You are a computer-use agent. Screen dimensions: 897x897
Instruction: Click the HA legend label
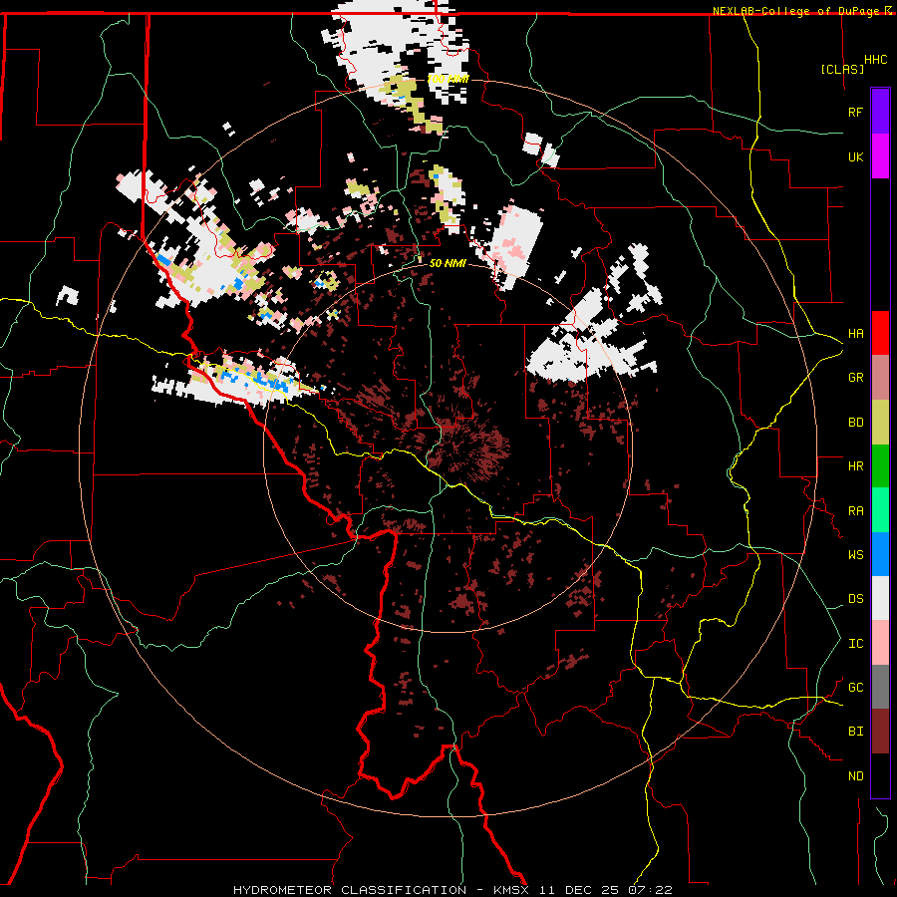(x=855, y=333)
